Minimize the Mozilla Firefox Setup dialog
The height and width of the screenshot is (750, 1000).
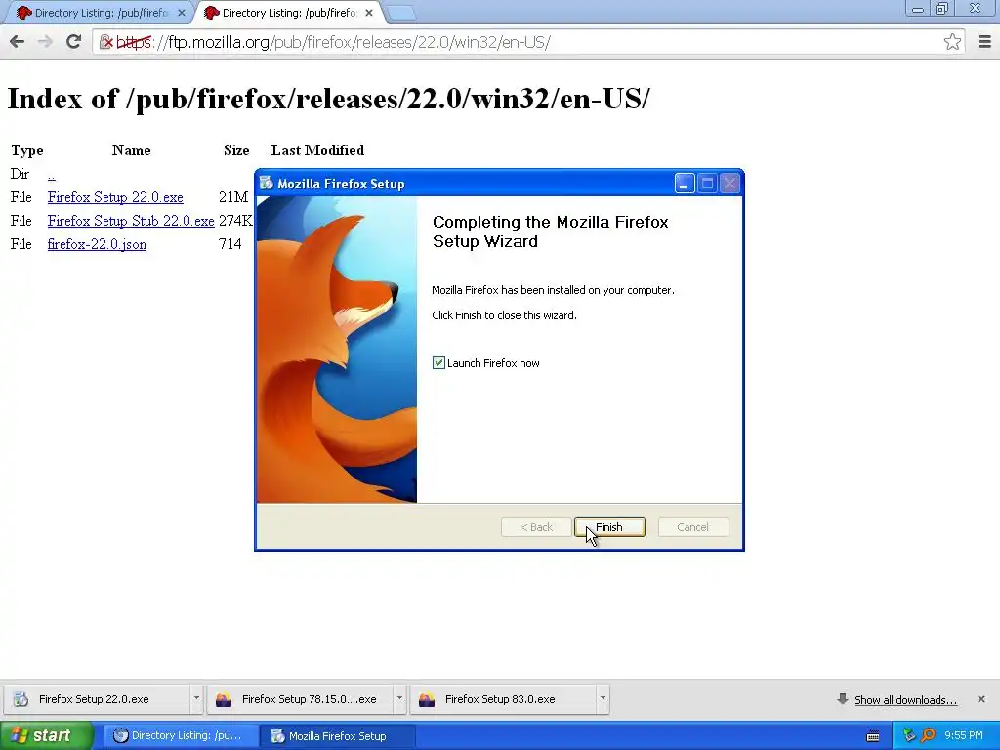tap(685, 184)
